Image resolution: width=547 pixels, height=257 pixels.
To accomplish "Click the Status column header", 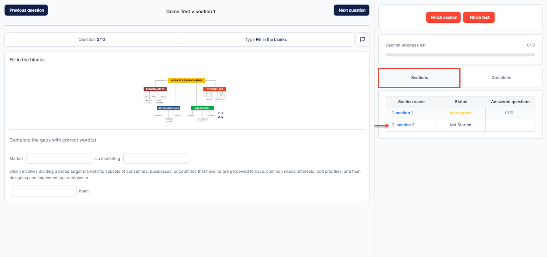I will (x=461, y=102).
